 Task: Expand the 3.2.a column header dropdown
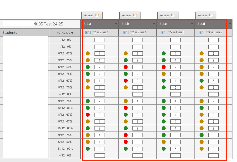(x=116, y=24)
